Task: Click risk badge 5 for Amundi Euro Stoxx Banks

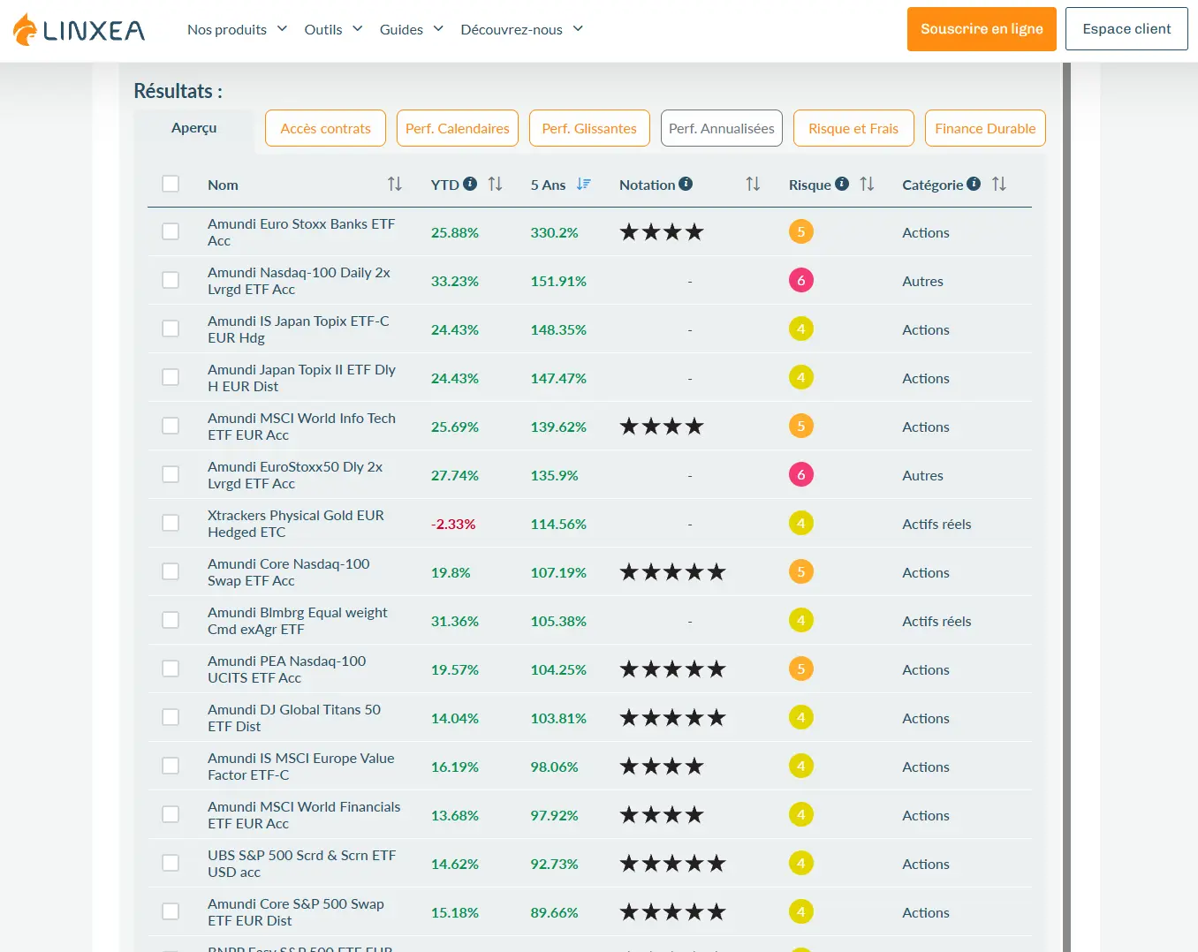Action: click(801, 232)
